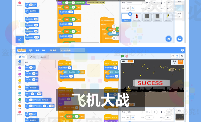Select the 运算 block category circle
The height and width of the screenshot is (122, 201).
20,99
